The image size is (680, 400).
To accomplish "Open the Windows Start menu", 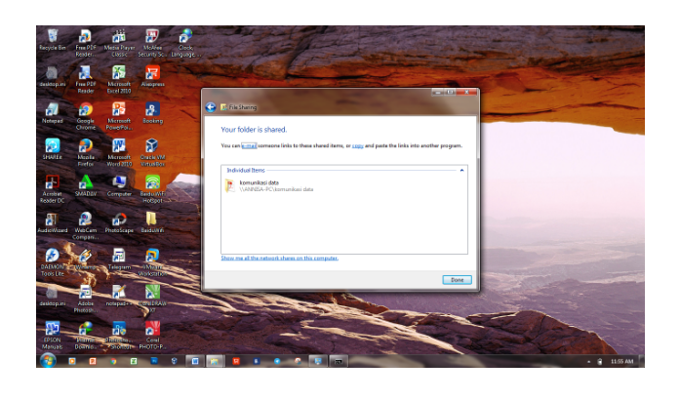I will click(46, 361).
